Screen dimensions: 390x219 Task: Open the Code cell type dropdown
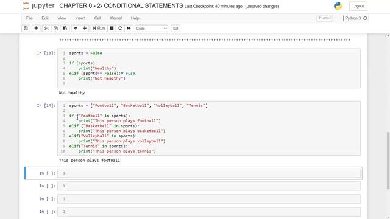[151, 29]
